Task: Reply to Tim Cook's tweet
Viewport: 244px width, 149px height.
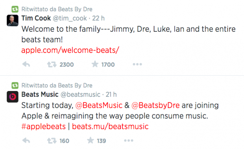Action: (x=26, y=64)
